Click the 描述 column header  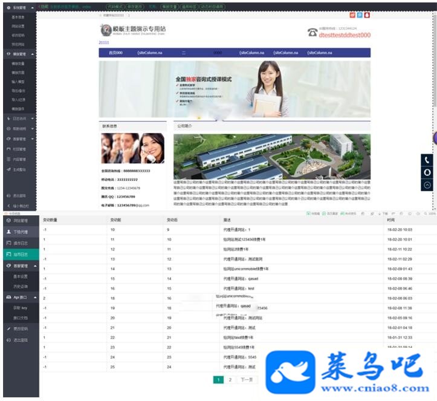227,220
